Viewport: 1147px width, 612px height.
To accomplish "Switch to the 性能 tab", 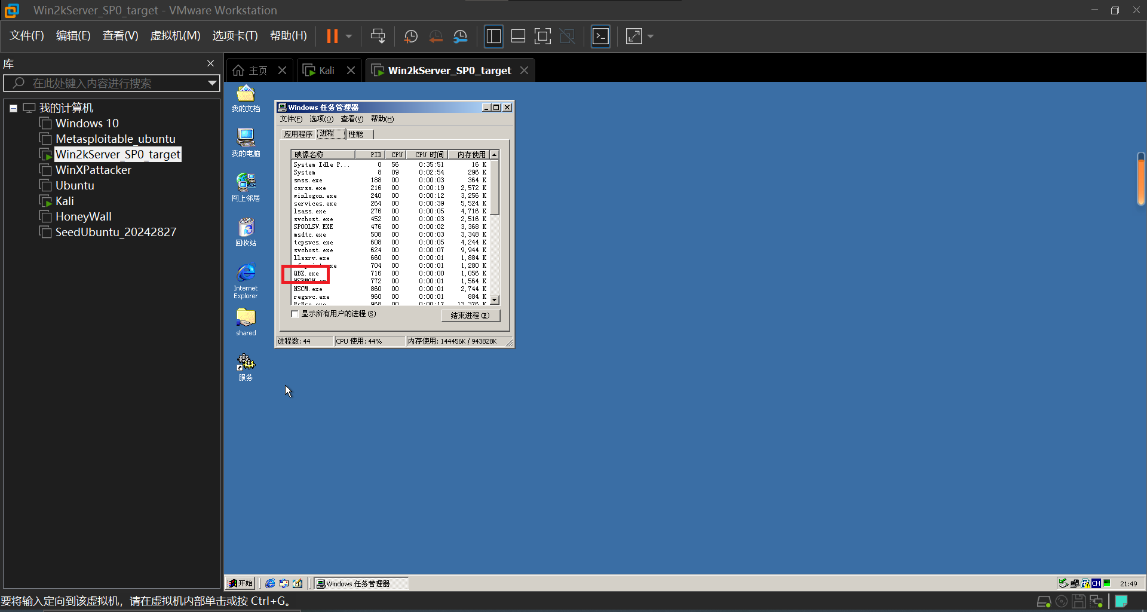I will [x=356, y=134].
